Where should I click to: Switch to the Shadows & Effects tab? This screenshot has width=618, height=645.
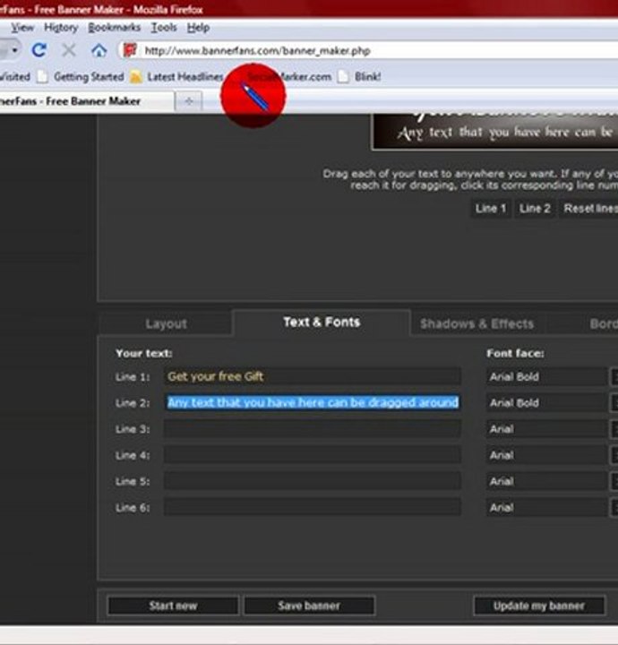(477, 324)
